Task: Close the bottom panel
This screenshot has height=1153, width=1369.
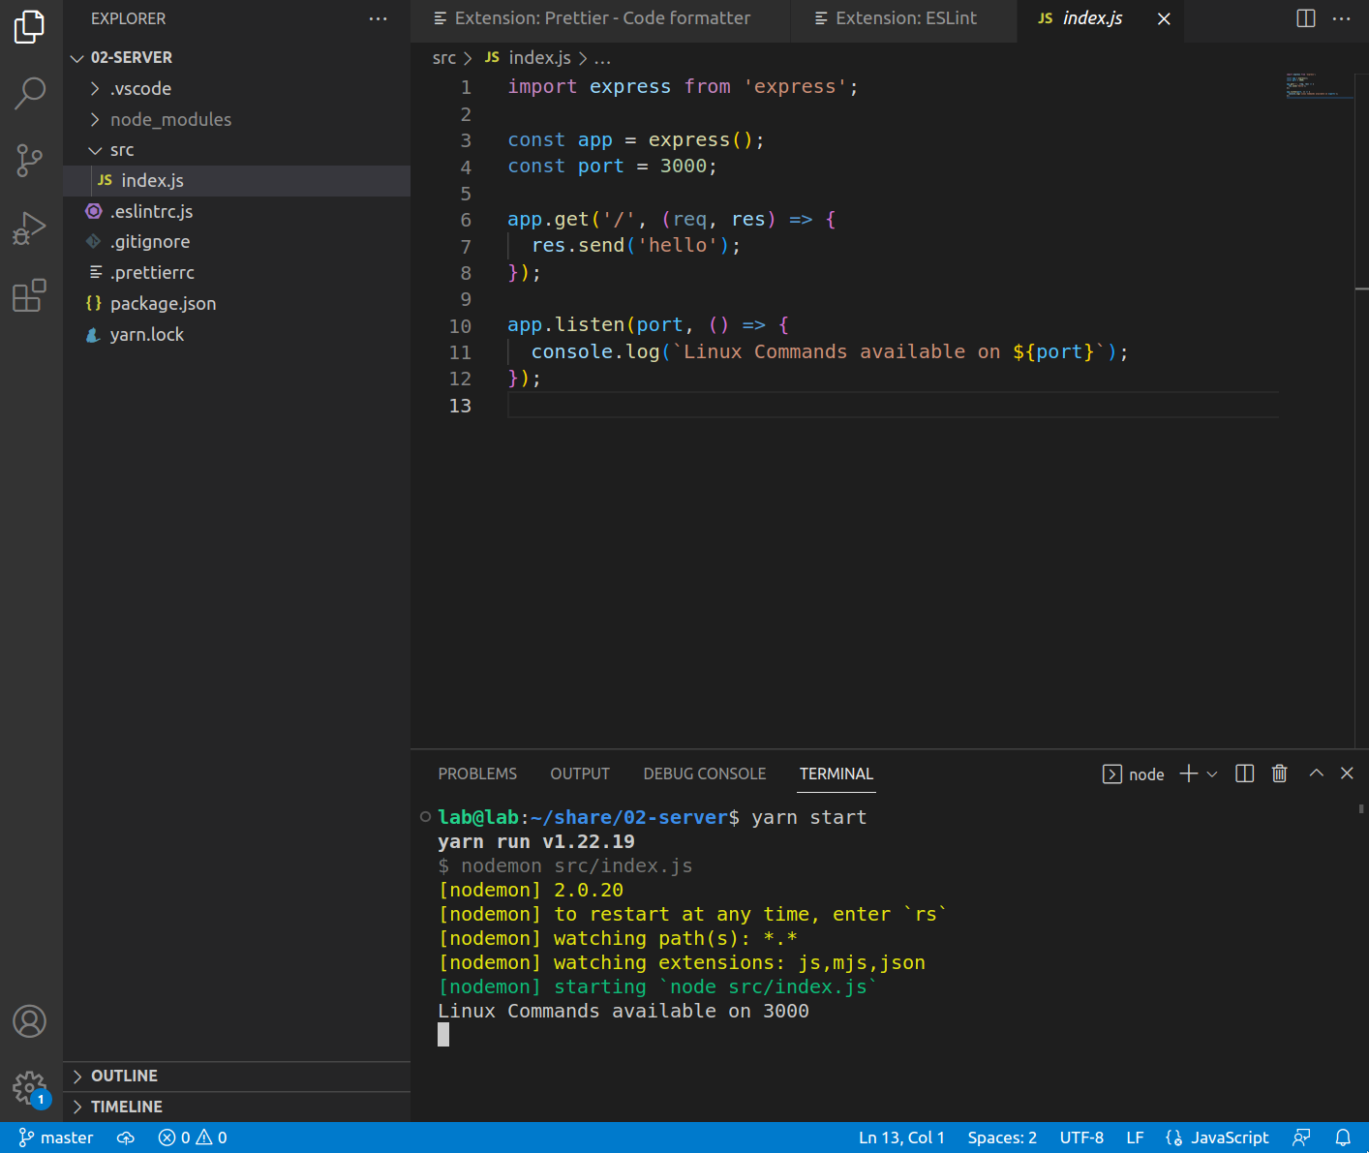Action: (x=1347, y=773)
